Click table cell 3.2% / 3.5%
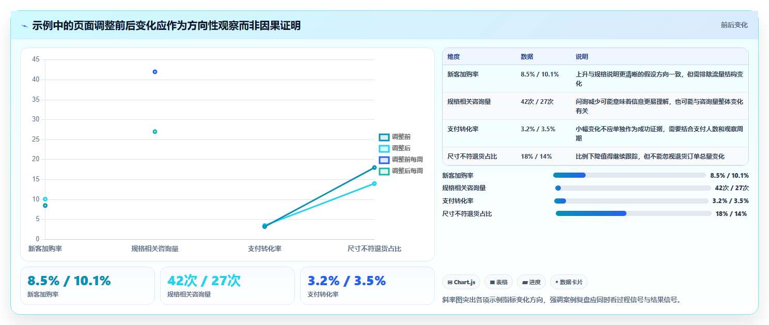This screenshot has height=325, width=769. tap(538, 129)
